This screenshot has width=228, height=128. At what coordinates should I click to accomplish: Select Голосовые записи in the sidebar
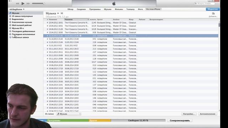coord(20,37)
